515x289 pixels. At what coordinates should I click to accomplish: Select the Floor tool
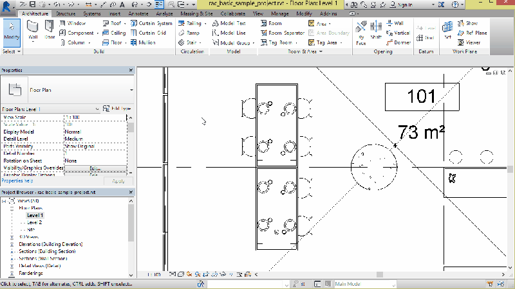(x=112, y=42)
